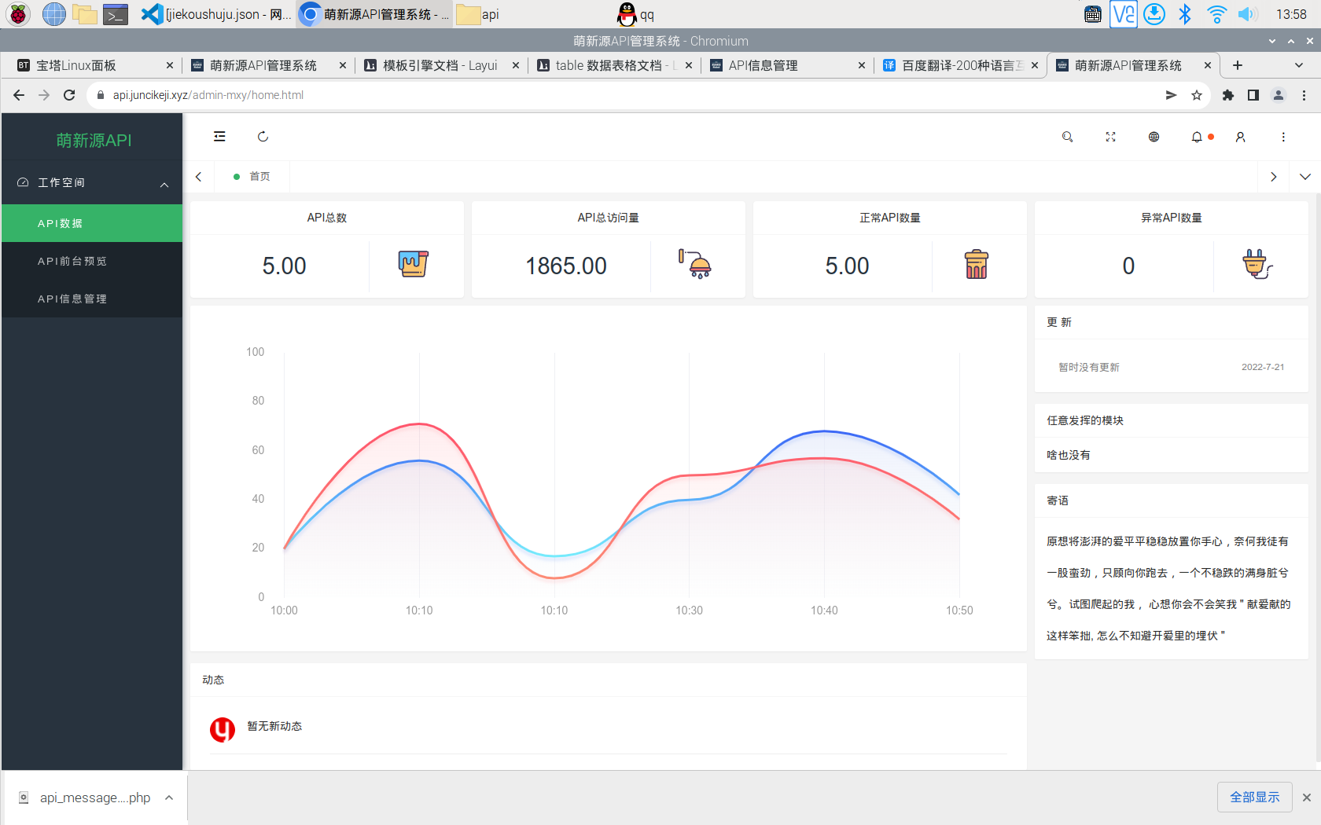This screenshot has height=825, width=1321.
Task: Open the tab overflow dropdown chevron
Action: (1304, 177)
